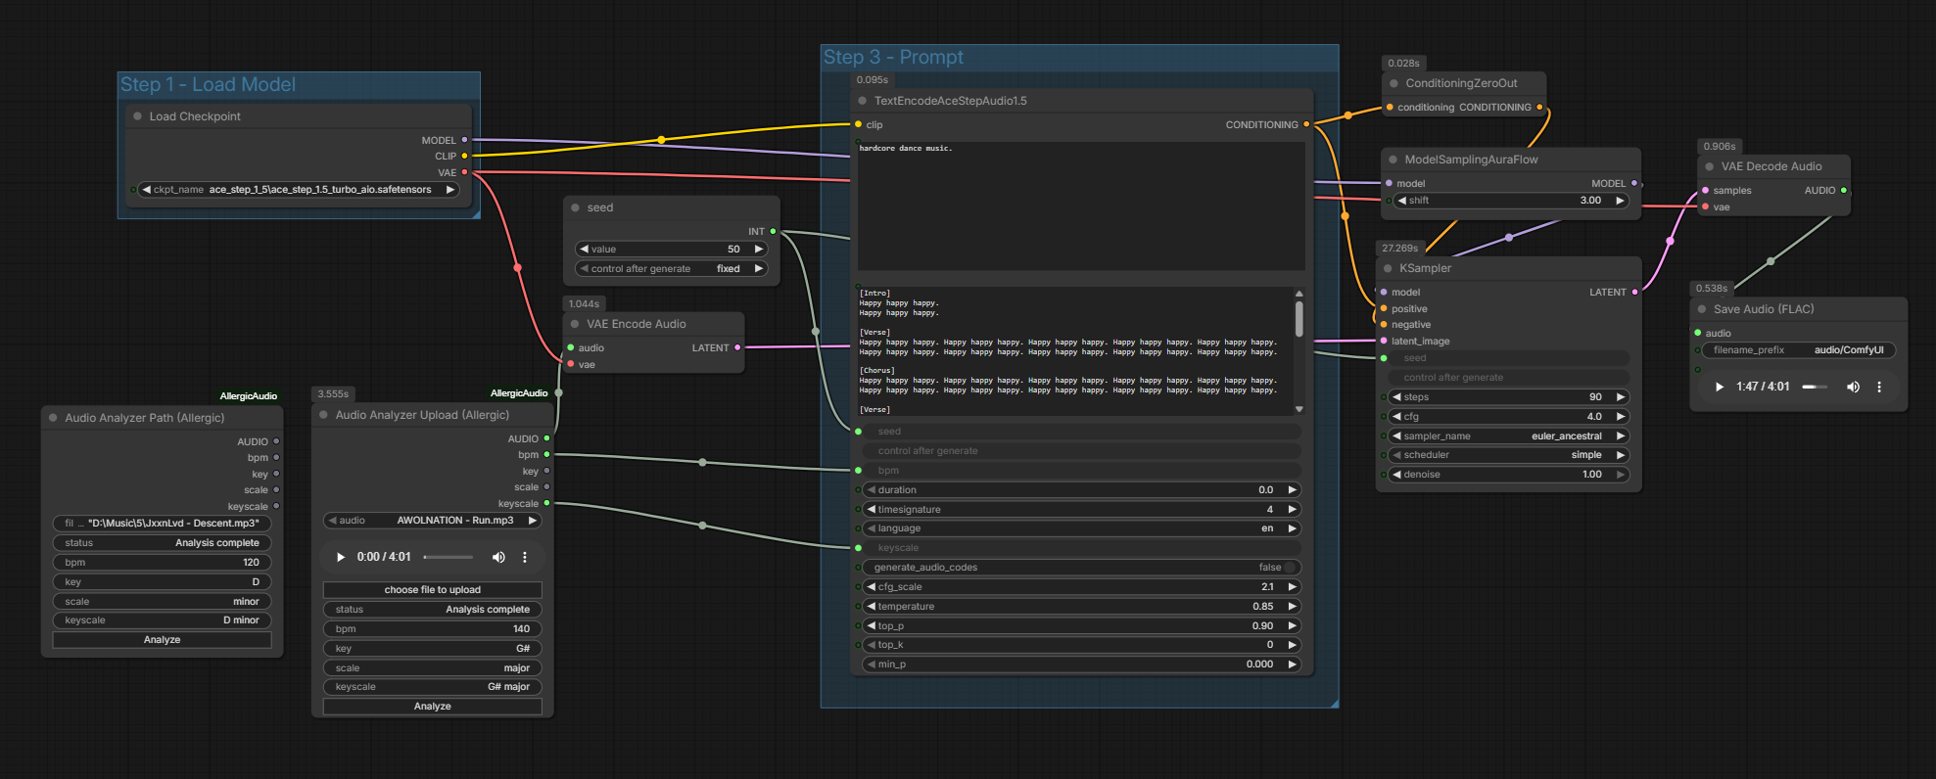The height and width of the screenshot is (779, 1936).
Task: Open the audio file dropdown AWOLNATION - Run.mp3
Action: click(433, 521)
